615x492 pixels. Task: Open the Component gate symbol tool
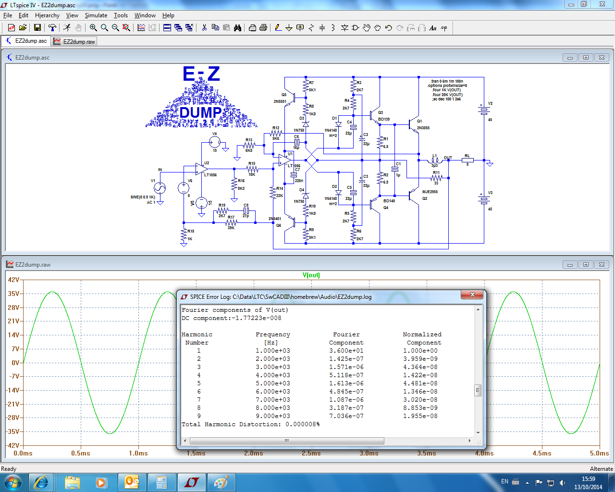356,28
